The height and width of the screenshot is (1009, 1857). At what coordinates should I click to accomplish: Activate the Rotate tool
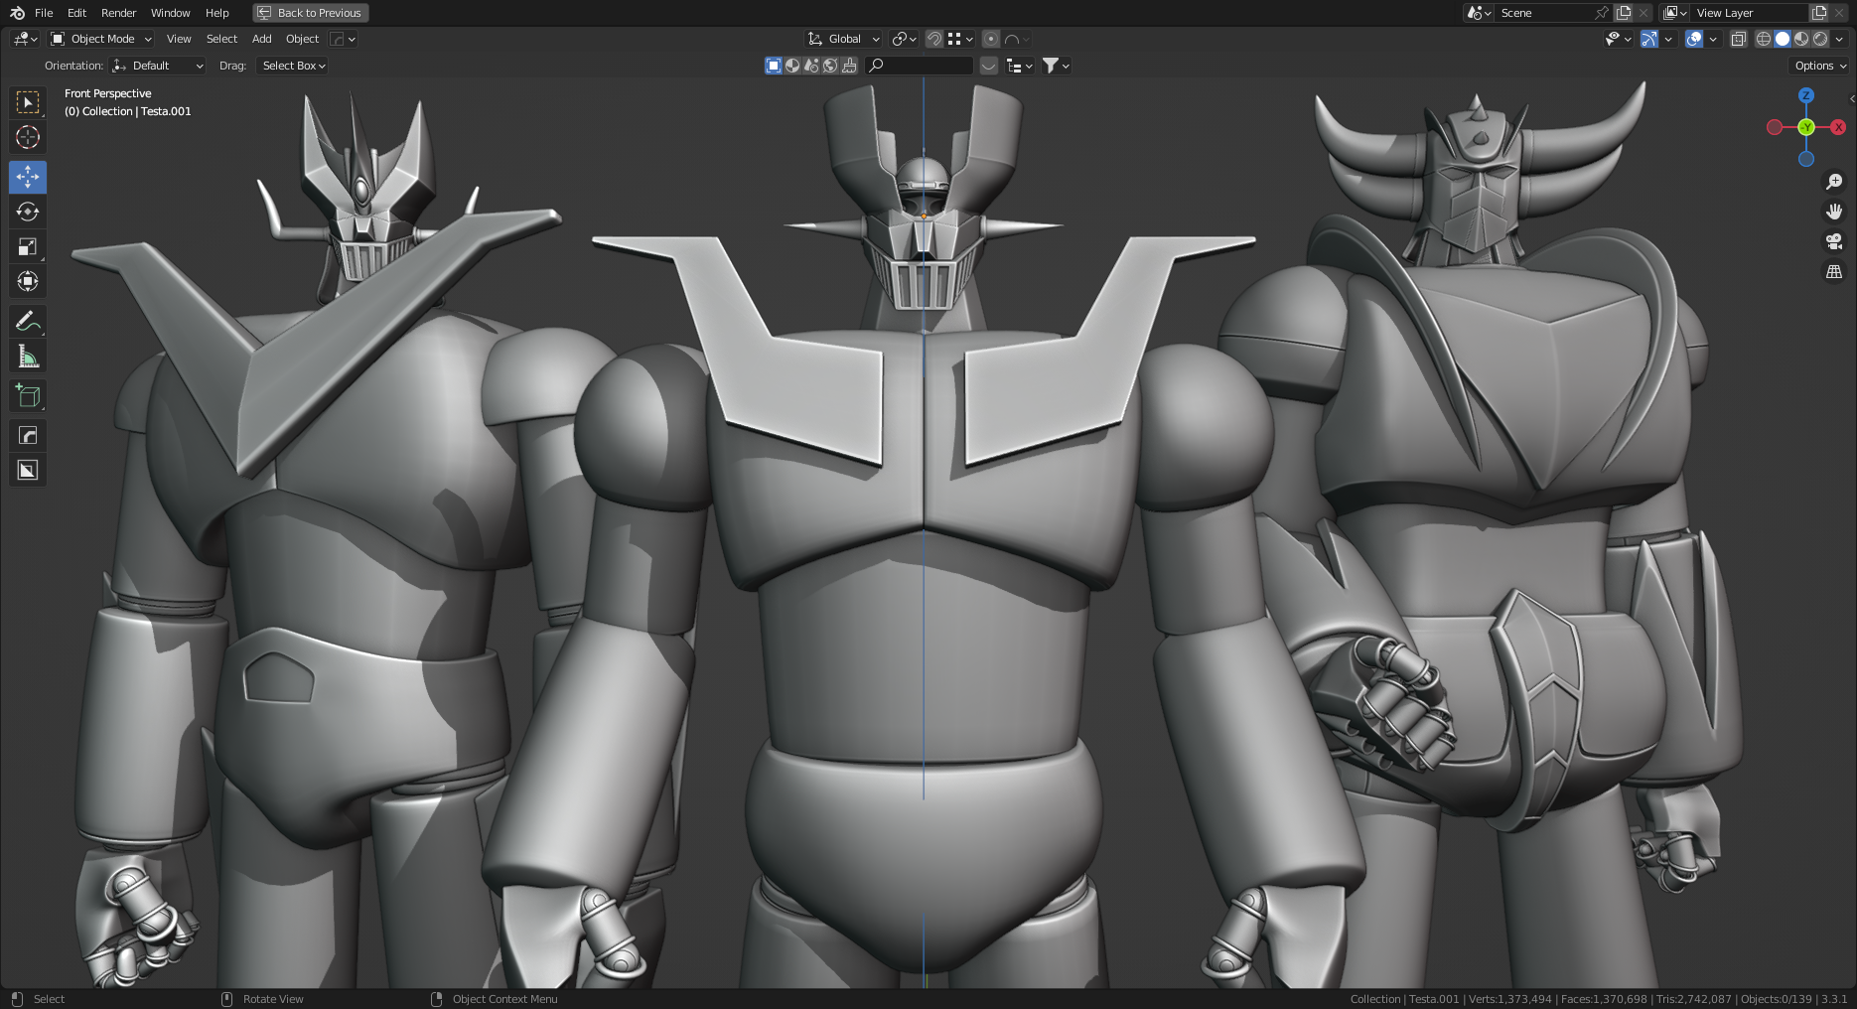click(28, 212)
